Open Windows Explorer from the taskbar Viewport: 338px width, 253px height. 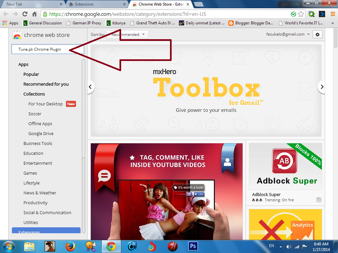click(29, 246)
